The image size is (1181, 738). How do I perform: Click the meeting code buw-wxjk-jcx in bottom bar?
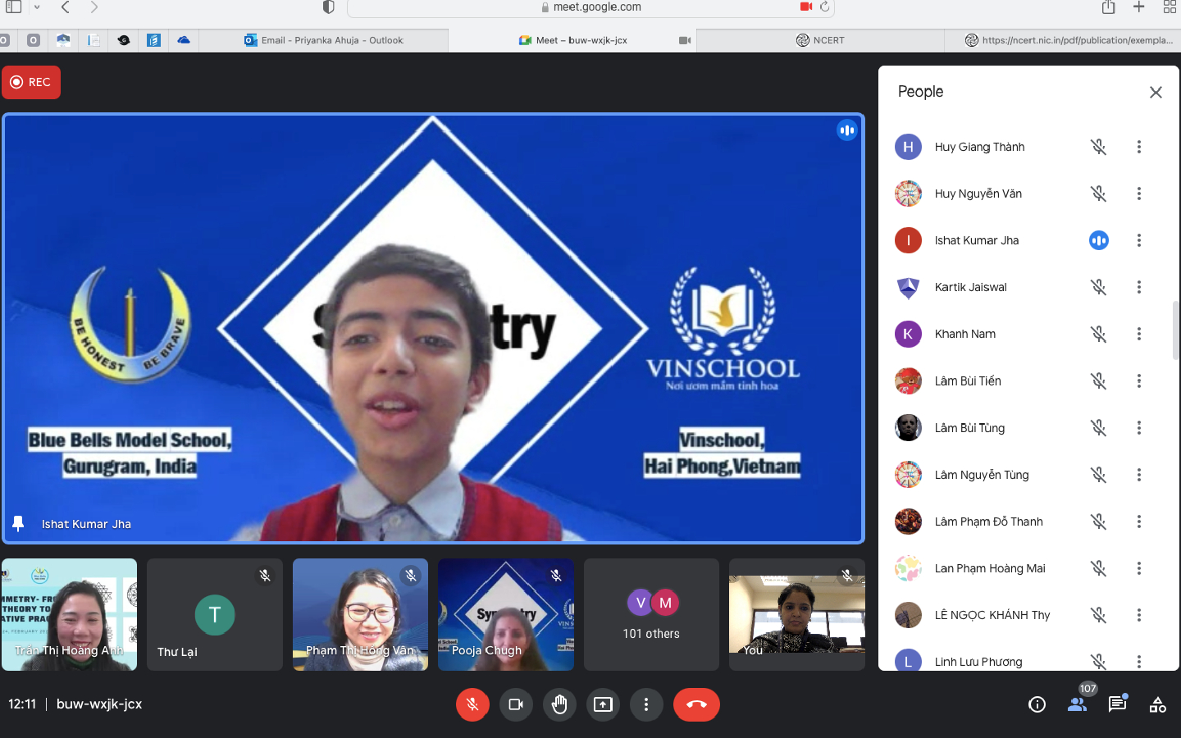(x=99, y=704)
